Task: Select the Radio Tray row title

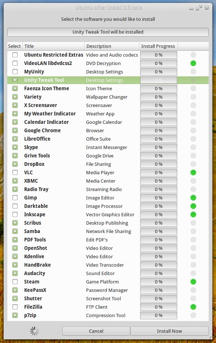Action: (36, 189)
